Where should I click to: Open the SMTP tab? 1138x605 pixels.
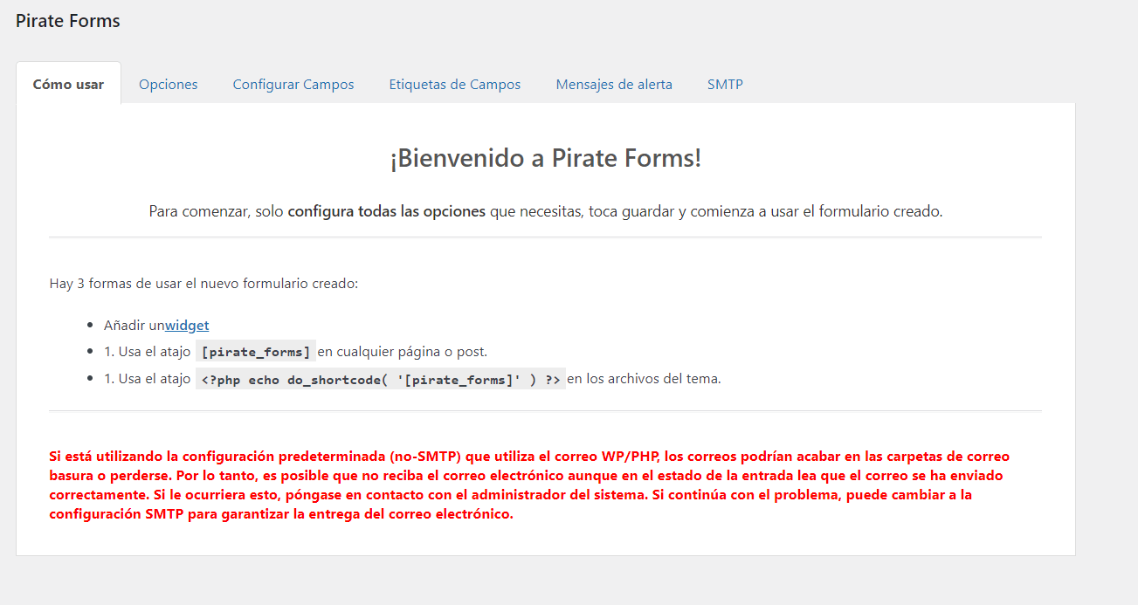(725, 85)
